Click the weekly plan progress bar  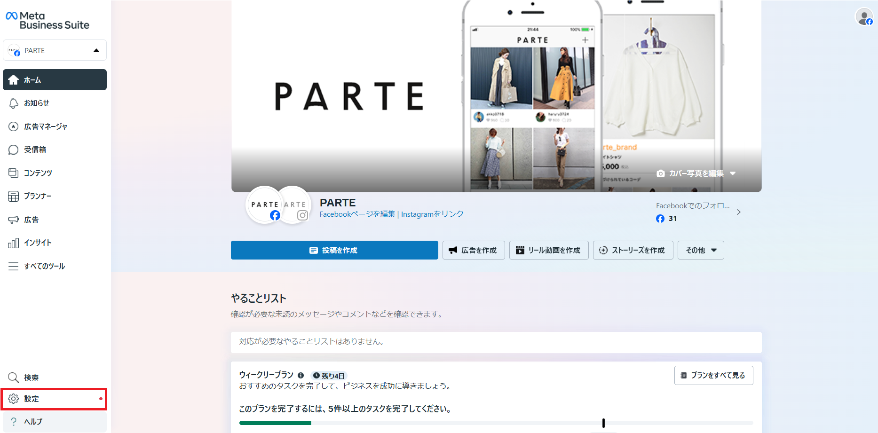(x=496, y=423)
